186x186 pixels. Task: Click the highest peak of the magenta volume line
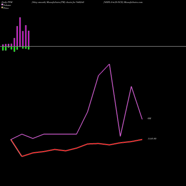click(x=109, y=64)
